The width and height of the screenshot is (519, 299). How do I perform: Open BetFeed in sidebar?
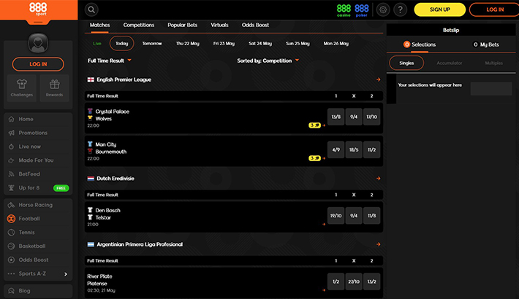(38, 174)
